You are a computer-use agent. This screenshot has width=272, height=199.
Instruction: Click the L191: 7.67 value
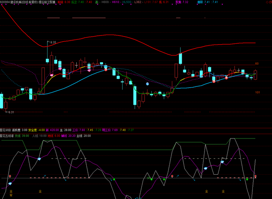click(x=151, y=2)
